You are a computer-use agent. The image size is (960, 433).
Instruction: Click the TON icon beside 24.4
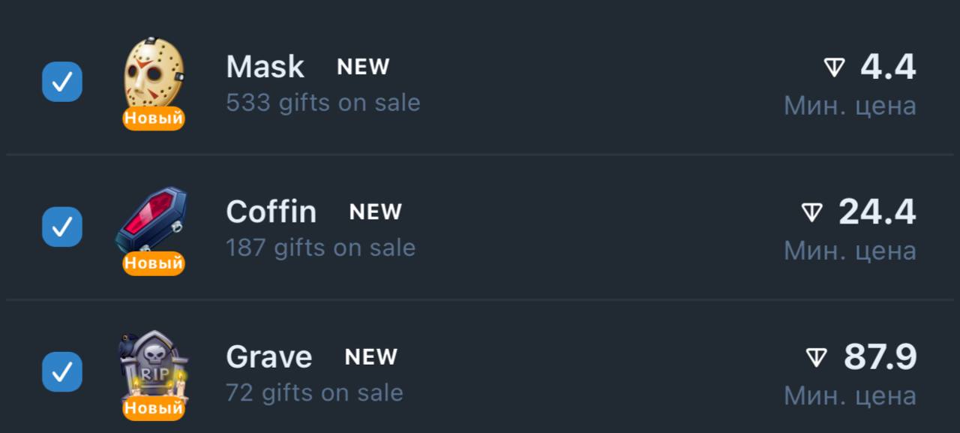pos(812,212)
